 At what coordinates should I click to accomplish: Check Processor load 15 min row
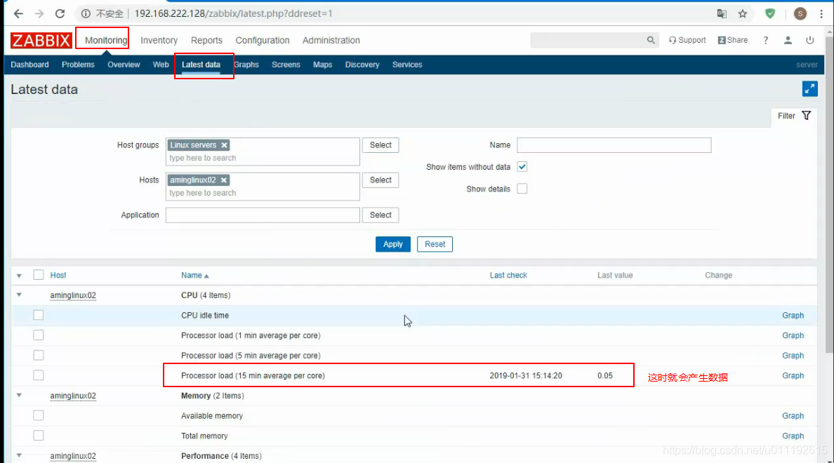tap(39, 375)
